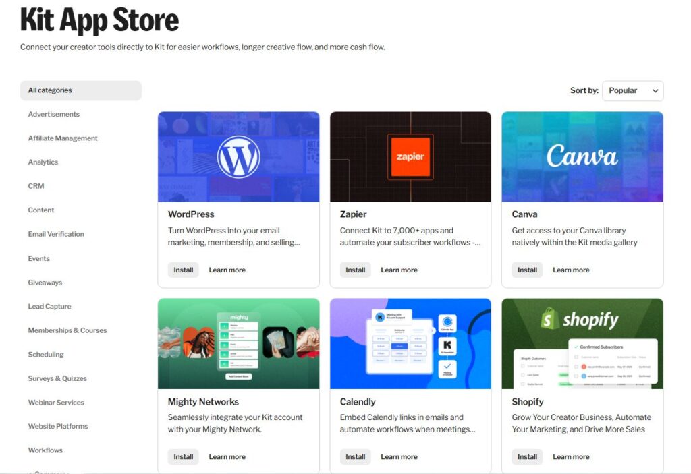Learn more about Mighty Networks

(x=227, y=457)
